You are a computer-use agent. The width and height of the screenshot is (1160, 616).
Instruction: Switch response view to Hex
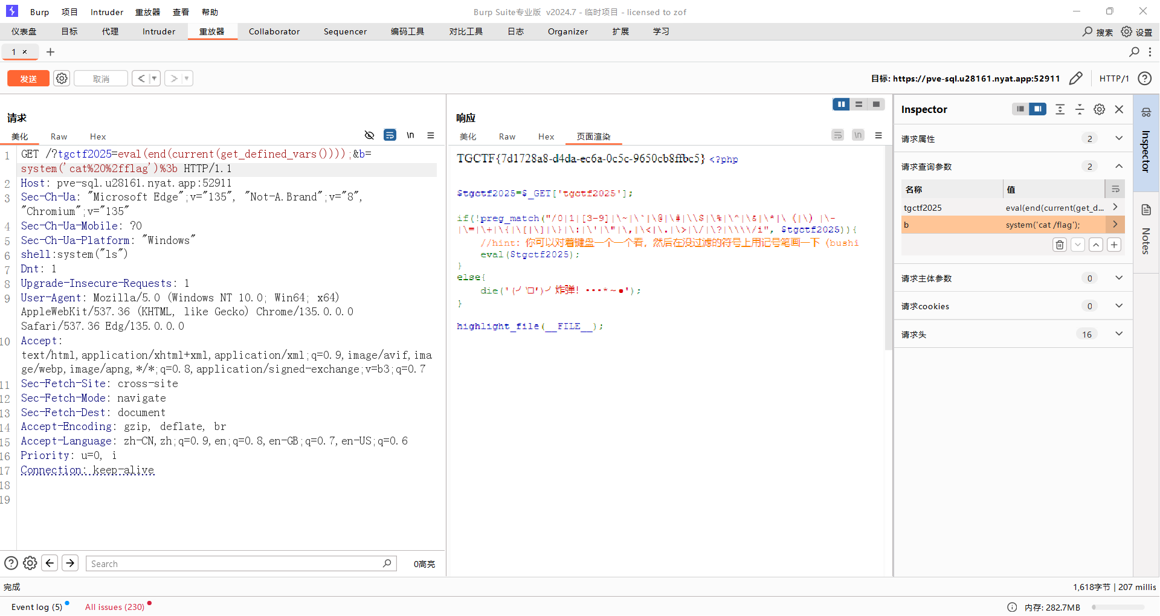(x=546, y=136)
